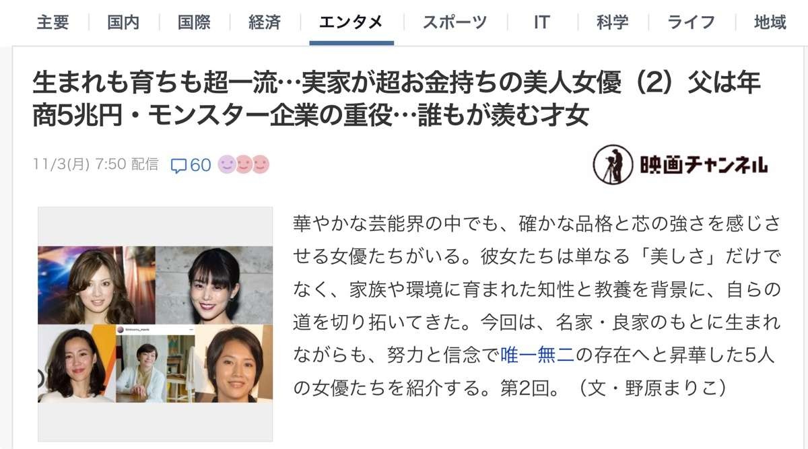Select the 国際 category tab
This screenshot has width=808, height=449.
[194, 22]
